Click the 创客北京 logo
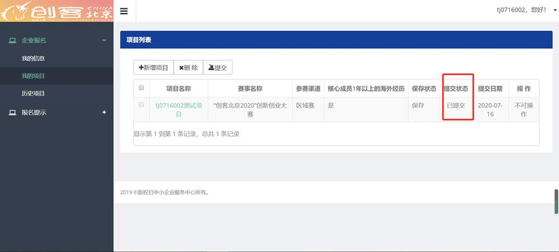Image resolution: width=559 pixels, height=252 pixels. (57, 11)
